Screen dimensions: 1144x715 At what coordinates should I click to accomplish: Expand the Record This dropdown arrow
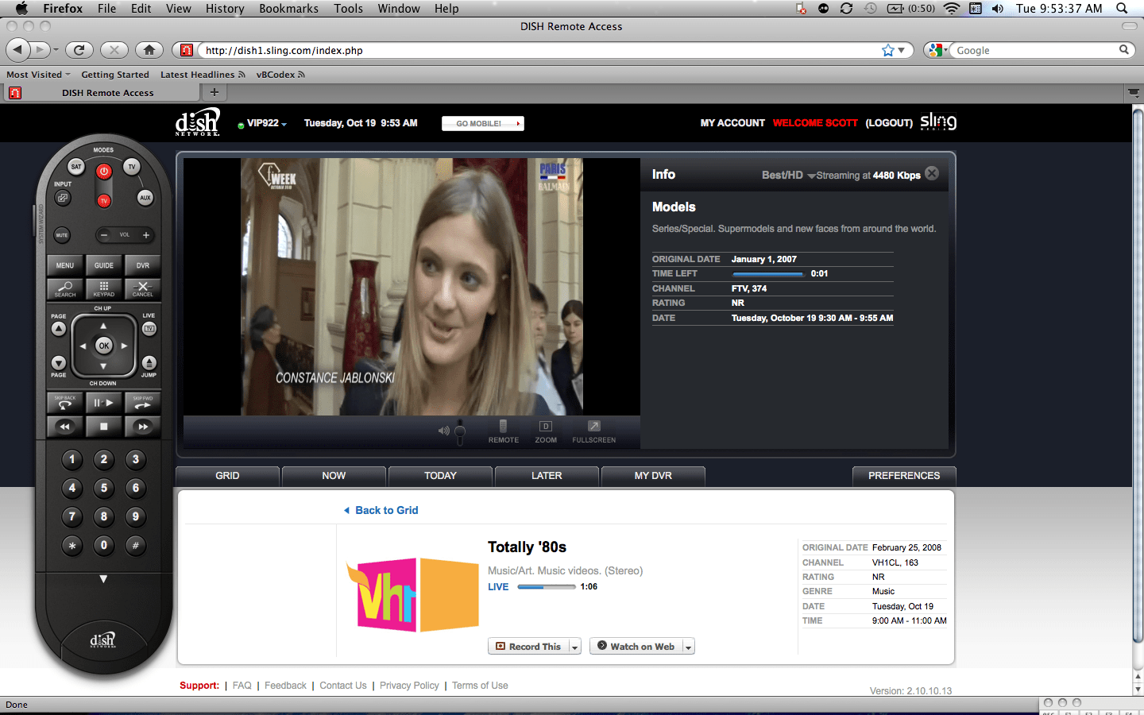(x=575, y=647)
